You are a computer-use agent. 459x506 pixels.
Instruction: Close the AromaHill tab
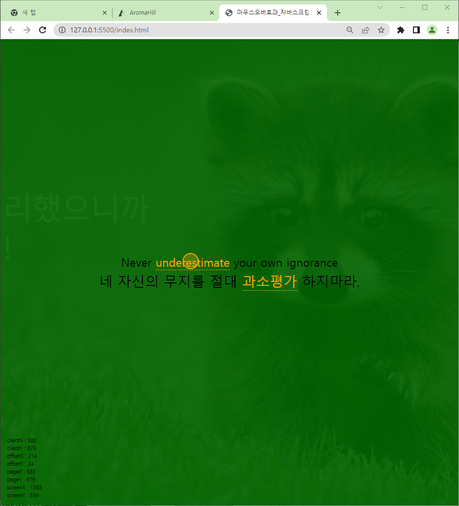click(211, 13)
